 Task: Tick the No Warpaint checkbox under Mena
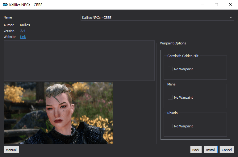pos(170,97)
